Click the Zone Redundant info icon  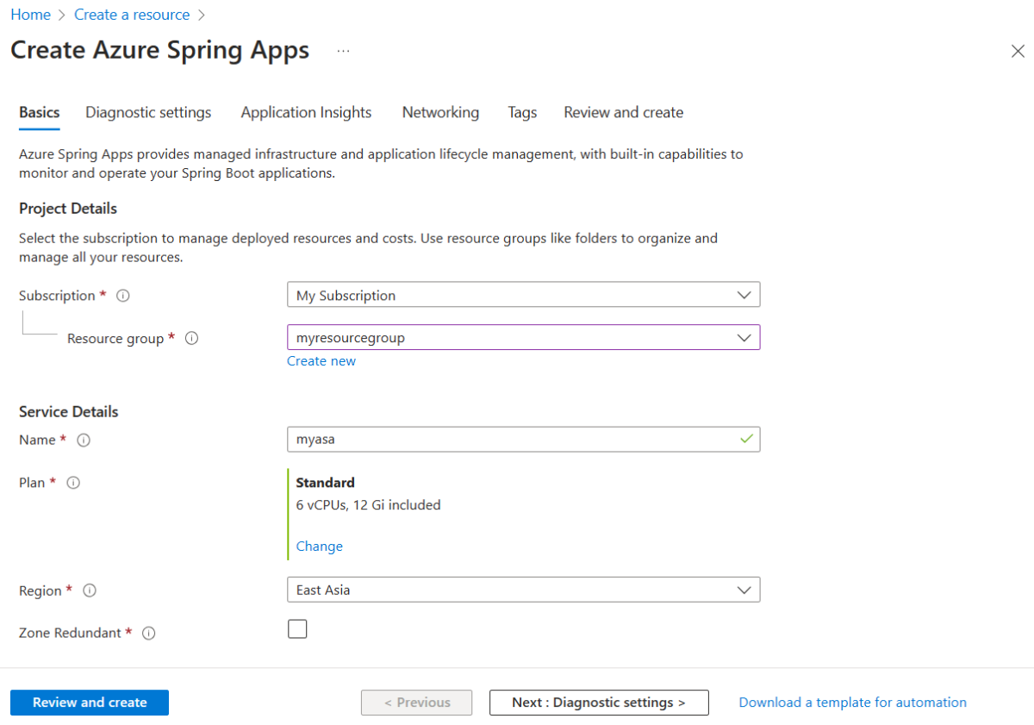click(x=149, y=634)
